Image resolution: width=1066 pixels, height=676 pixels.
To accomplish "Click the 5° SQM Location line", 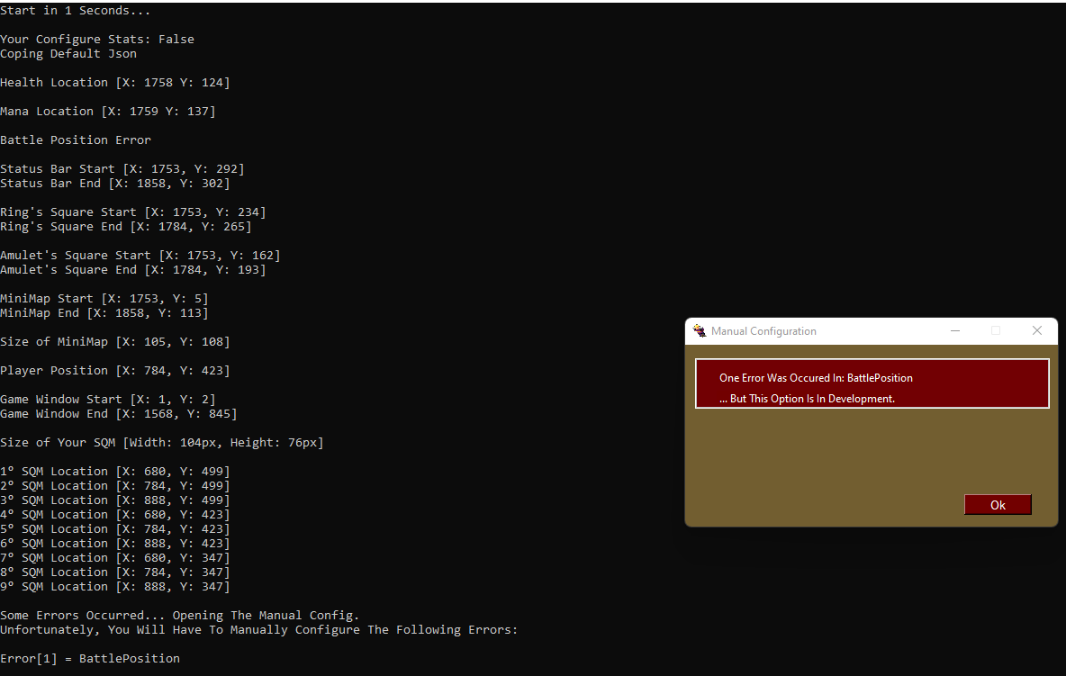I will pos(114,528).
